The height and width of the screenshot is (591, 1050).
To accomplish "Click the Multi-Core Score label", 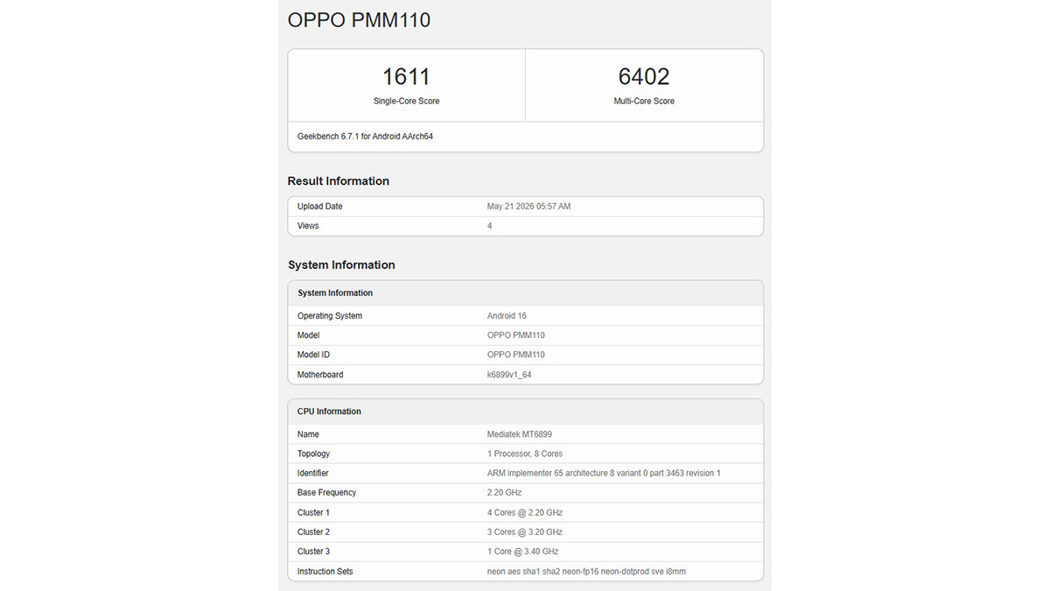I will click(644, 102).
